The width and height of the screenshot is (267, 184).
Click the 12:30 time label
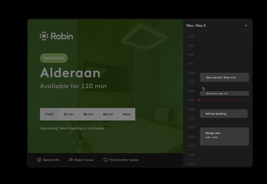[x=191, y=119]
